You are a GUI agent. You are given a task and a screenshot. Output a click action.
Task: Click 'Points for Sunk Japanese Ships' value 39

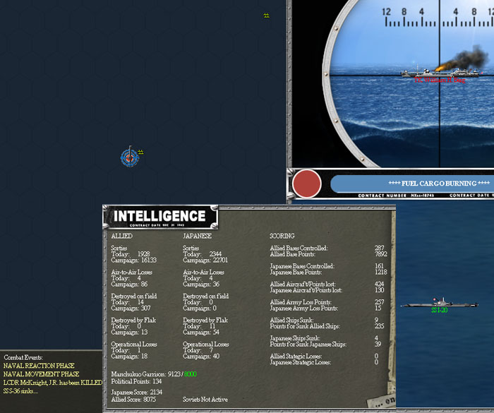point(378,345)
